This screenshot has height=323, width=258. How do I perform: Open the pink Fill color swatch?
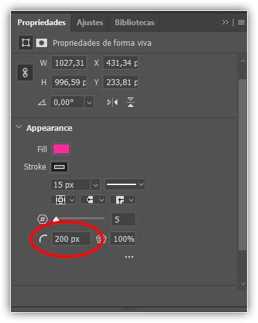coord(61,149)
